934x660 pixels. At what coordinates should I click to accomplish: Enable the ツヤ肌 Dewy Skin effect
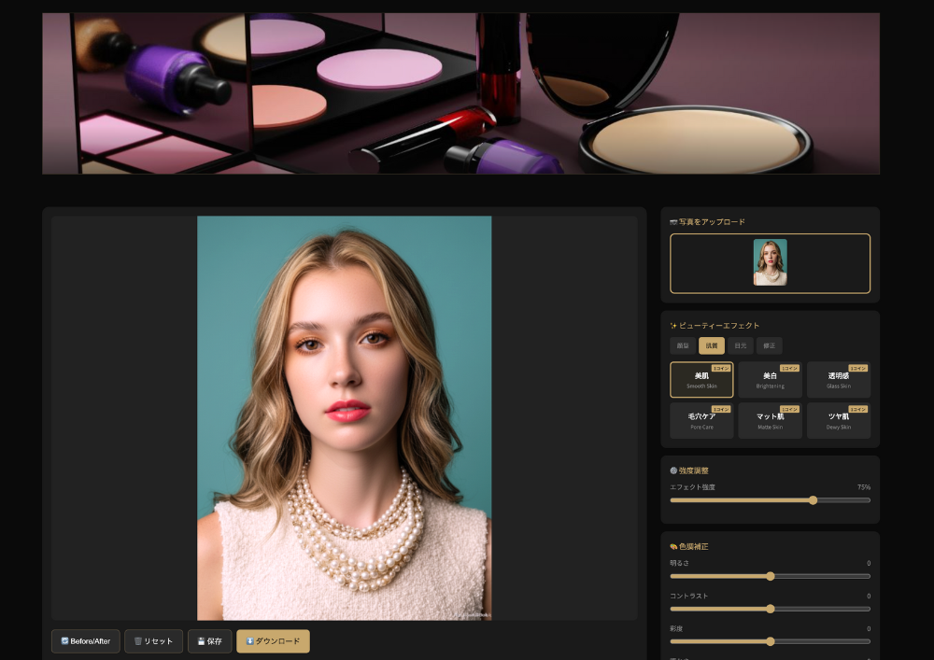(x=838, y=421)
